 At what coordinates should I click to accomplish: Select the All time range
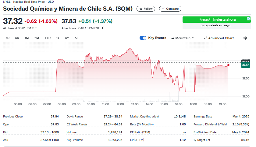76,38
